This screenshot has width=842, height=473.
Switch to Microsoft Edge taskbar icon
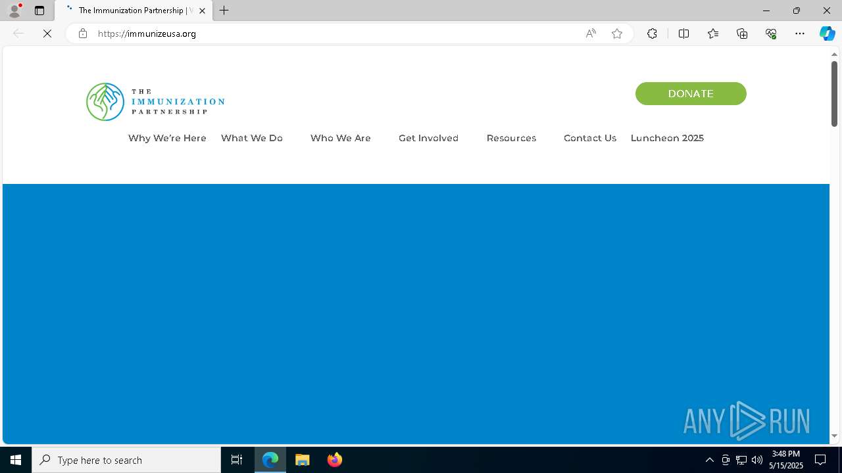[x=270, y=460]
